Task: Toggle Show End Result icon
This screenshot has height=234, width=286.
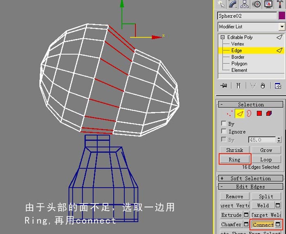Action: point(238,85)
